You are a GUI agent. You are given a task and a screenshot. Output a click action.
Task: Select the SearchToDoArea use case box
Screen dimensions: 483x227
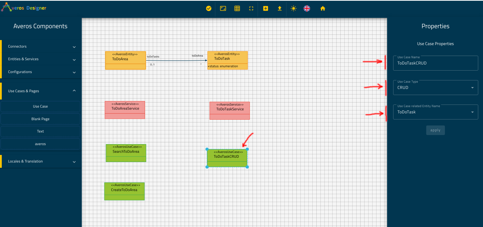point(126,153)
